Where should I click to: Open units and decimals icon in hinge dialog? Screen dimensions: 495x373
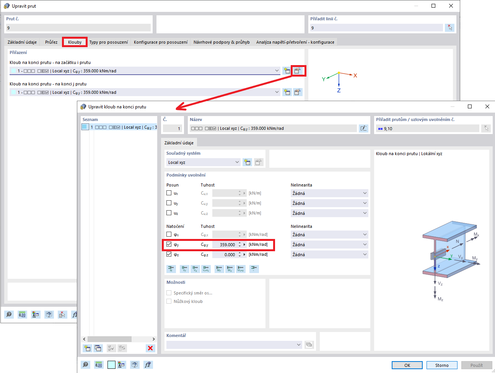tap(99, 365)
